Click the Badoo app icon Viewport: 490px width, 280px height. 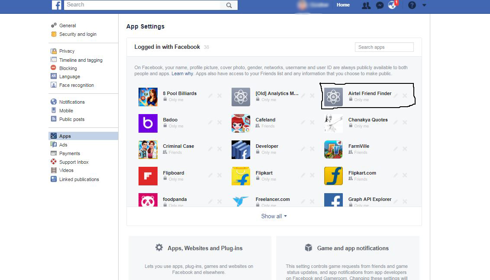coord(148,123)
